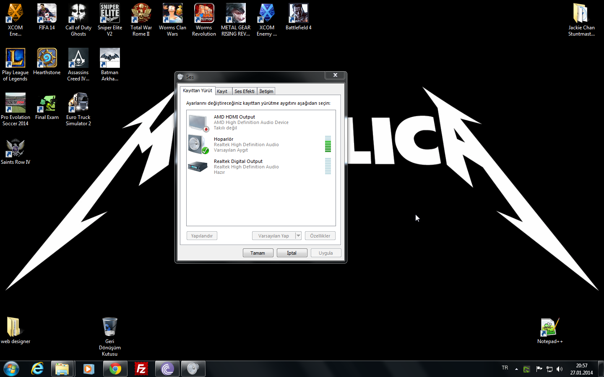
Task: Click the Yapılandır button
Action: point(202,236)
